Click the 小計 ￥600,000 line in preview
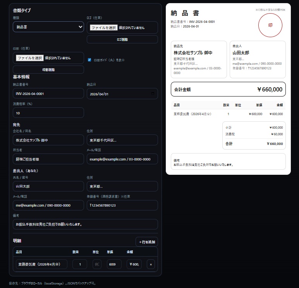Viewport: 299px width, 288px height. (254, 128)
